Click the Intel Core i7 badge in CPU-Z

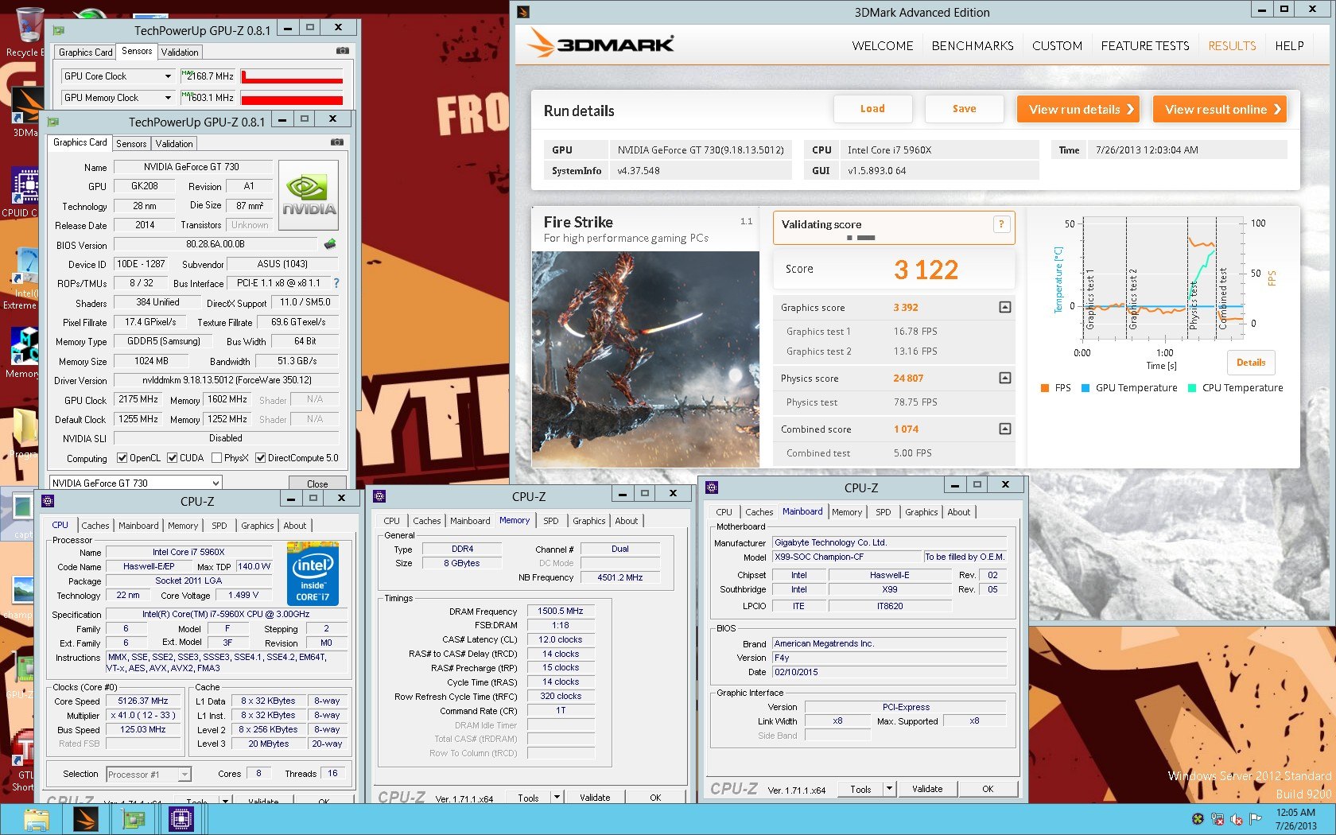[x=313, y=574]
